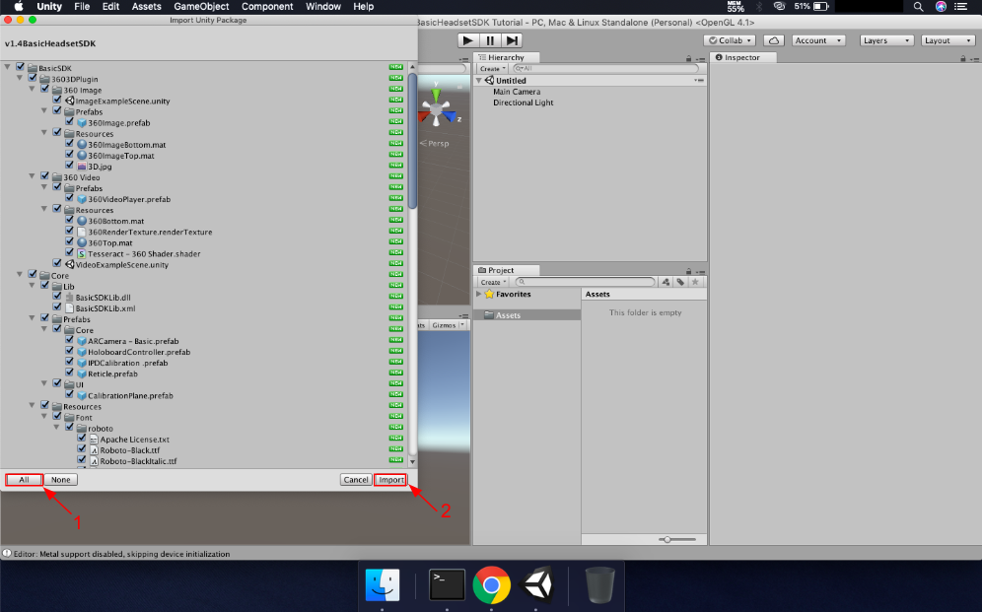Screen dimensions: 982x612
Task: Click the Roboto-Black.ttf font icon
Action: [x=94, y=450]
